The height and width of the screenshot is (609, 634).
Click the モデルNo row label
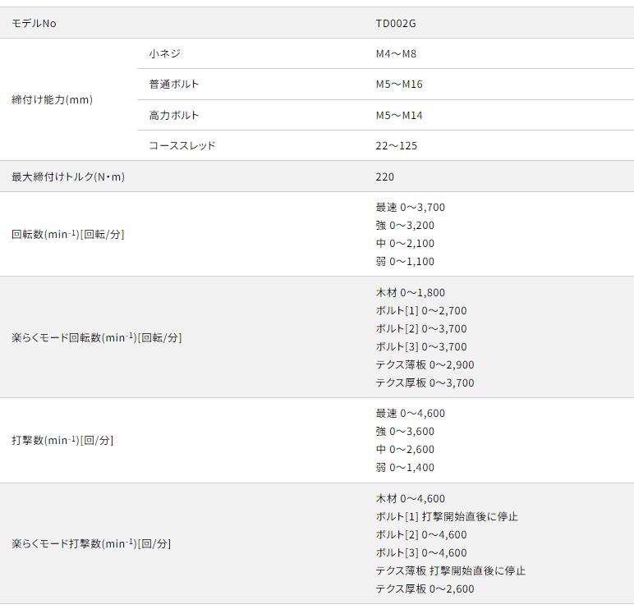click(34, 23)
